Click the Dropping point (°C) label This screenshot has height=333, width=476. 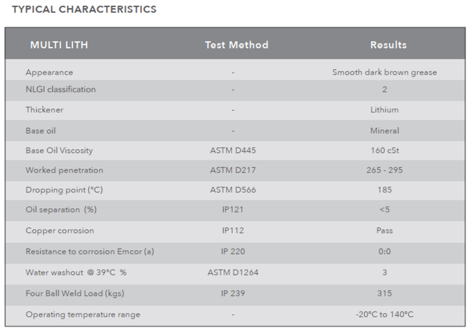click(63, 190)
